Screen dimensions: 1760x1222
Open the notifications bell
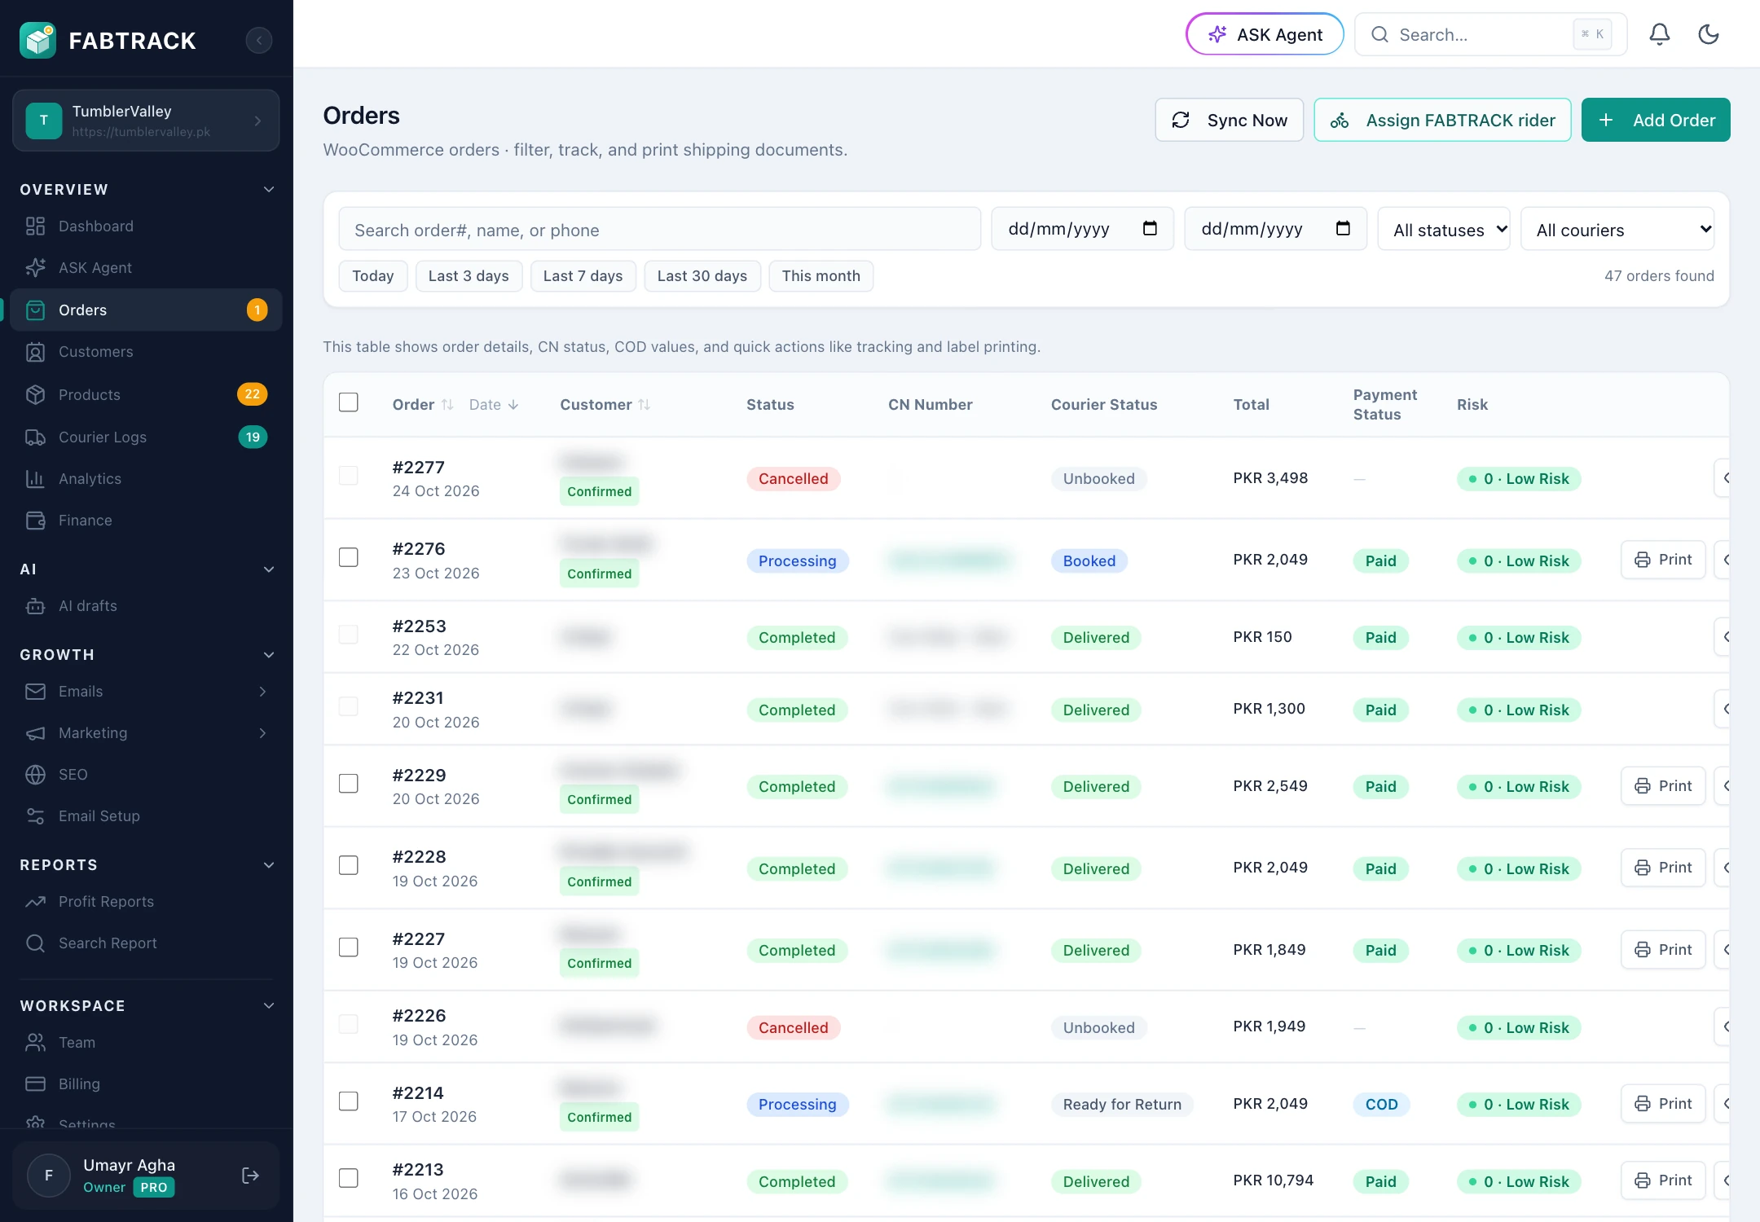[1660, 34]
